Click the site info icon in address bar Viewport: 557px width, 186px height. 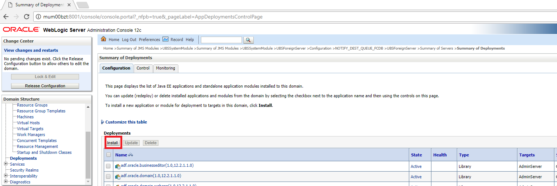click(x=39, y=17)
